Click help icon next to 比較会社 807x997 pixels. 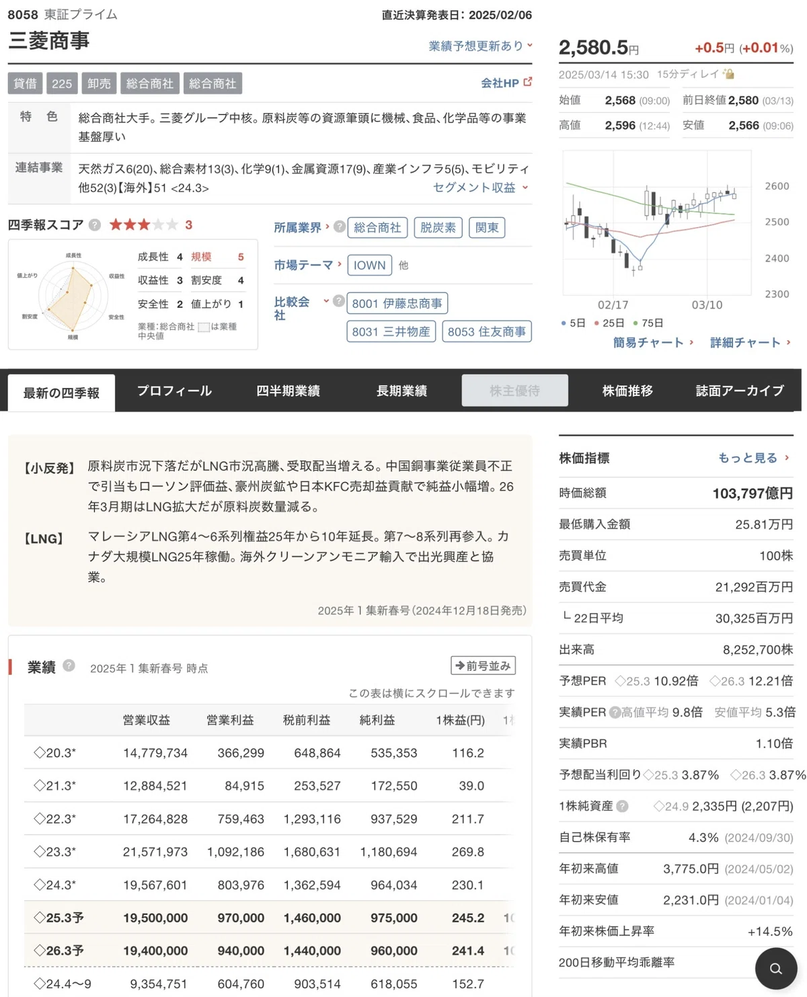339,301
